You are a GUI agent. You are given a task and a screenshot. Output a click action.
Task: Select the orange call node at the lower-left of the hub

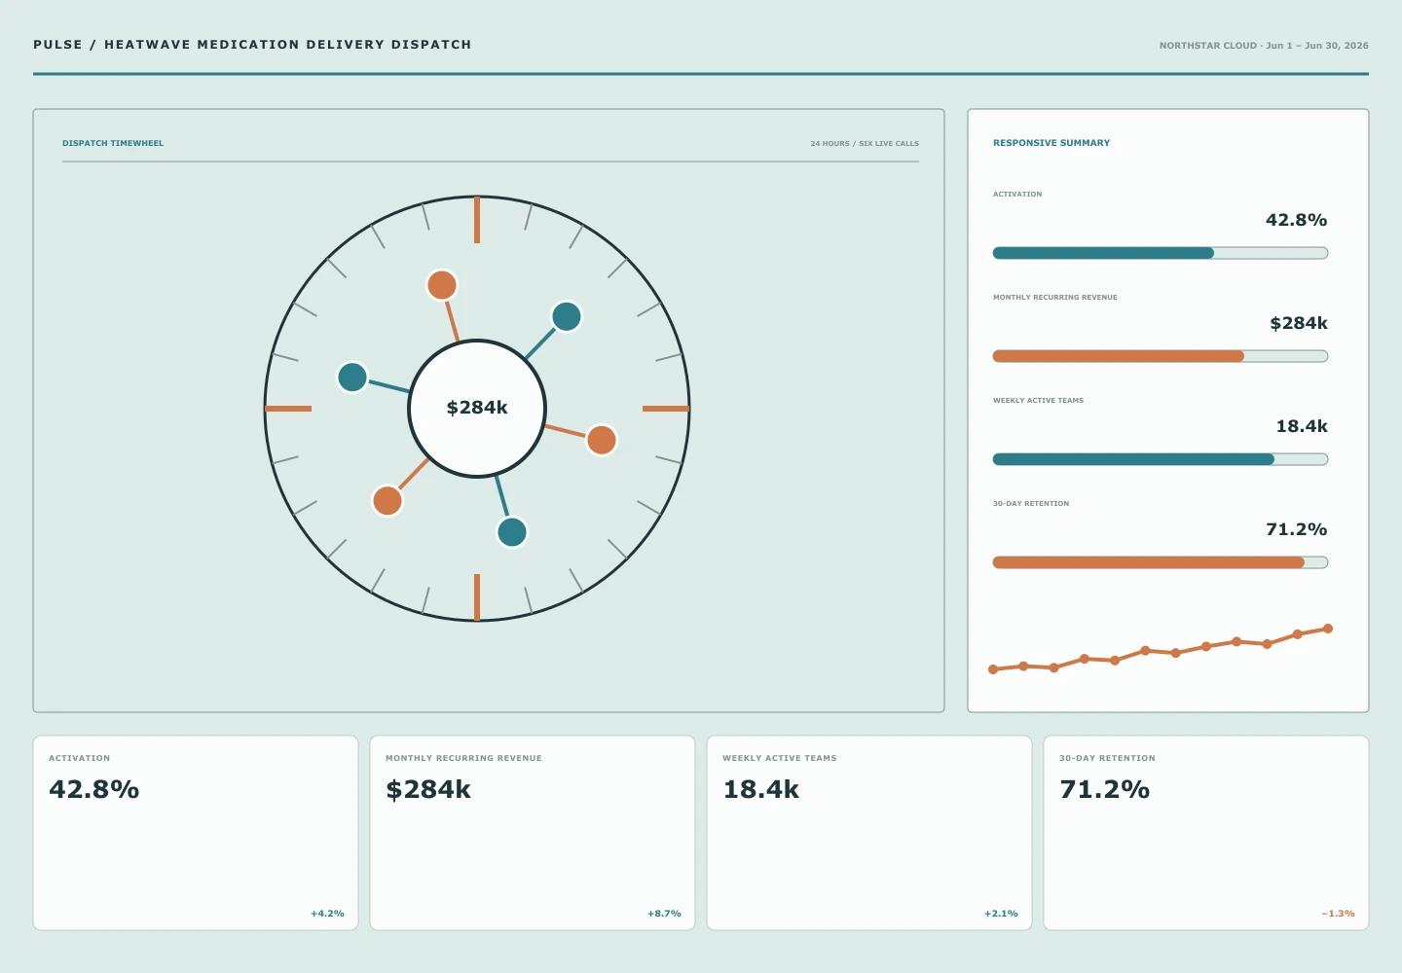pos(387,501)
